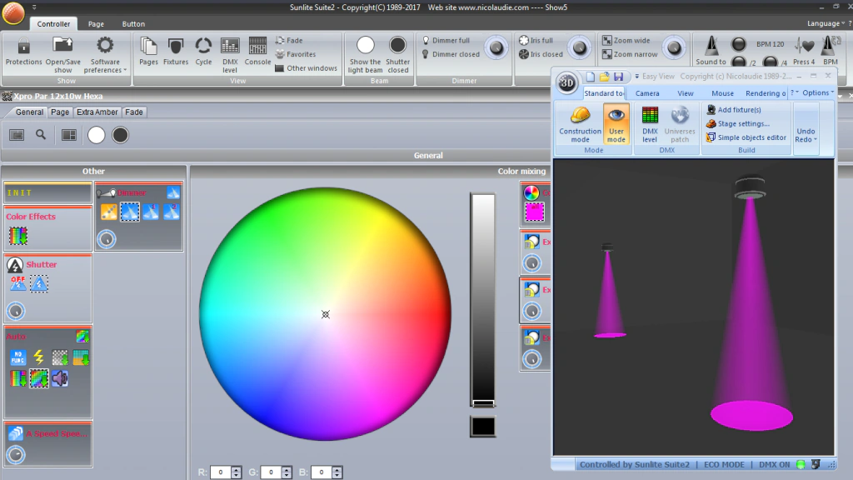The height and width of the screenshot is (480, 853).
Task: Expand the Software preferences dropdown arrow
Action: click(125, 70)
